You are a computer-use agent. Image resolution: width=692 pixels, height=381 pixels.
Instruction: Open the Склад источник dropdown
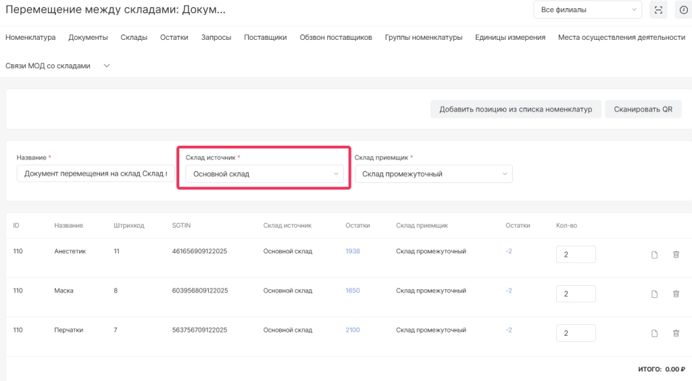coord(264,174)
